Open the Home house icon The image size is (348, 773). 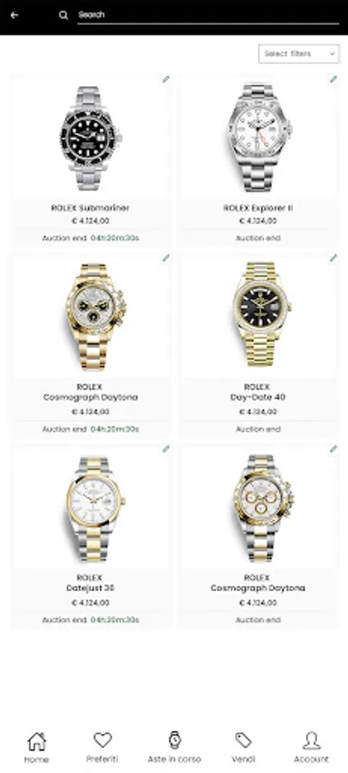pyautogui.click(x=36, y=741)
